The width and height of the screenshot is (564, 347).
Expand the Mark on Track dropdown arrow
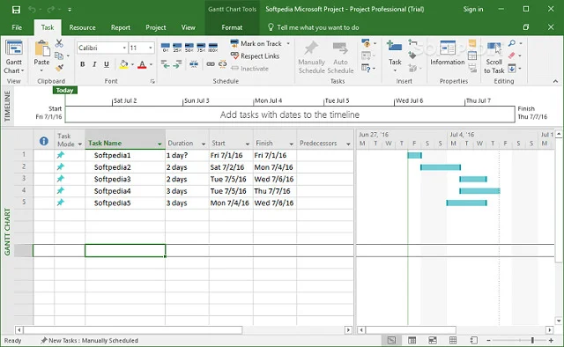click(x=288, y=43)
